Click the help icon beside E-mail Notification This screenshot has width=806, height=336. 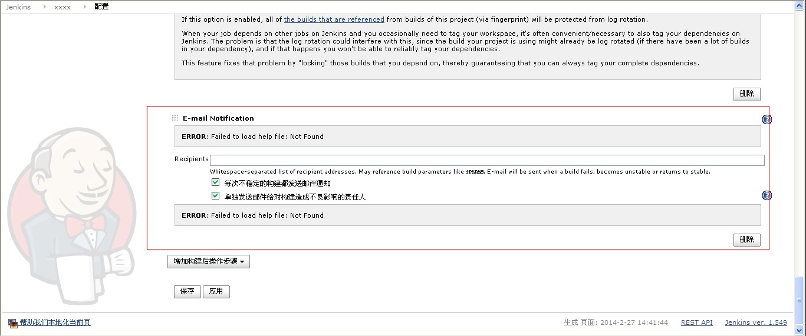pyautogui.click(x=766, y=119)
